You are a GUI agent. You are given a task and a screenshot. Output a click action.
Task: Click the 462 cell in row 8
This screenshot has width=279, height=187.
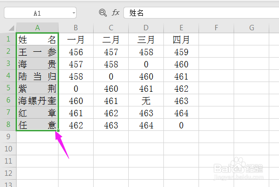point(76,125)
